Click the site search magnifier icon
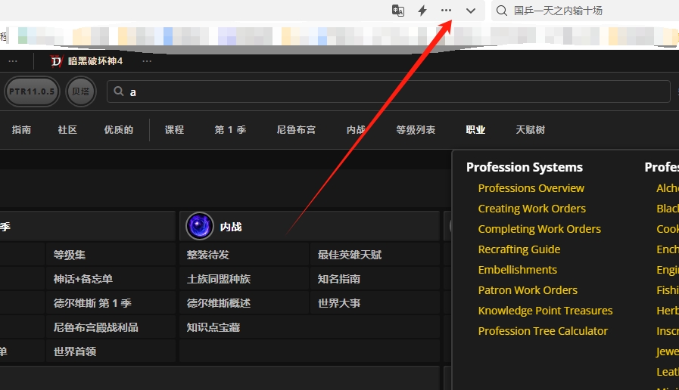This screenshot has height=390, width=679. [x=118, y=91]
